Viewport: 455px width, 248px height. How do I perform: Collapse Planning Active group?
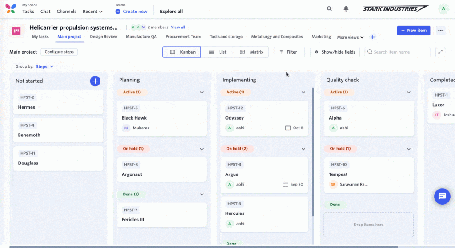tap(202, 92)
